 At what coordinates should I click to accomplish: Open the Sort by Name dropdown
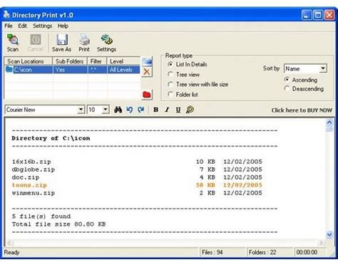coord(323,68)
